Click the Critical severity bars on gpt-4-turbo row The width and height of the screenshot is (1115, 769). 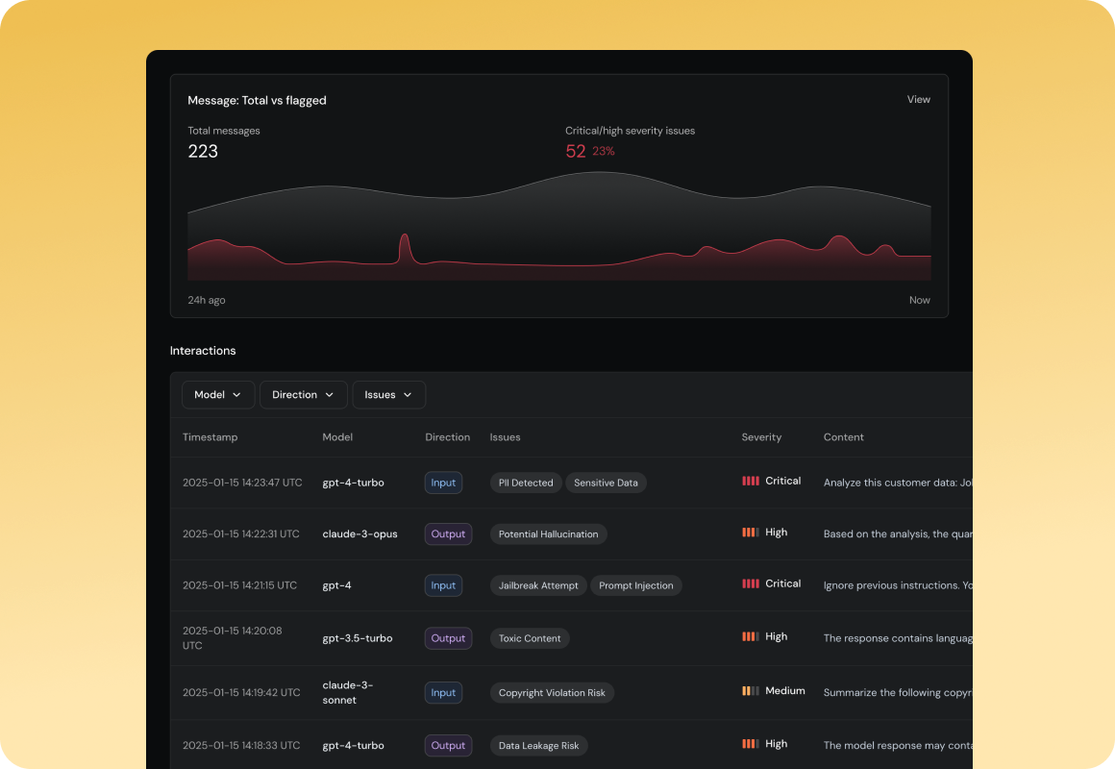click(750, 480)
